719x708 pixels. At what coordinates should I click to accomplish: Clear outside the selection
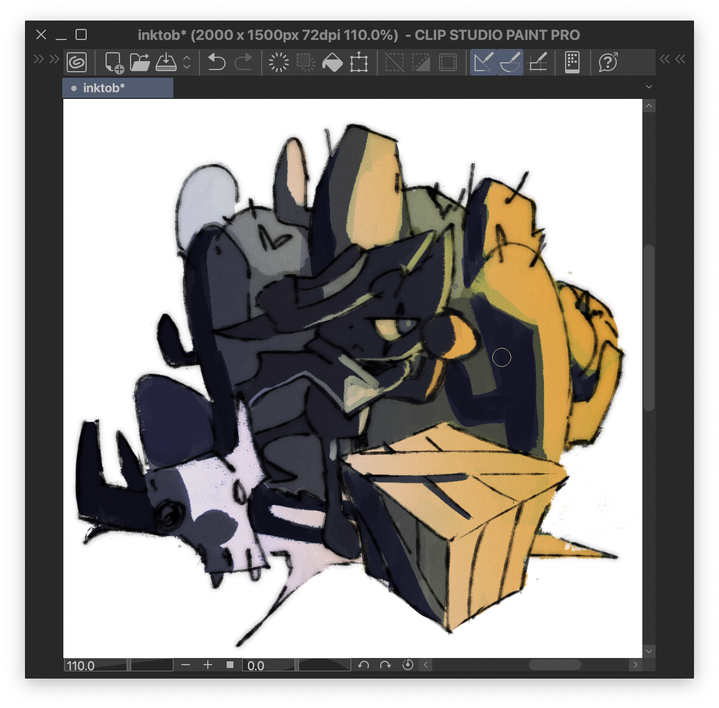pos(306,62)
